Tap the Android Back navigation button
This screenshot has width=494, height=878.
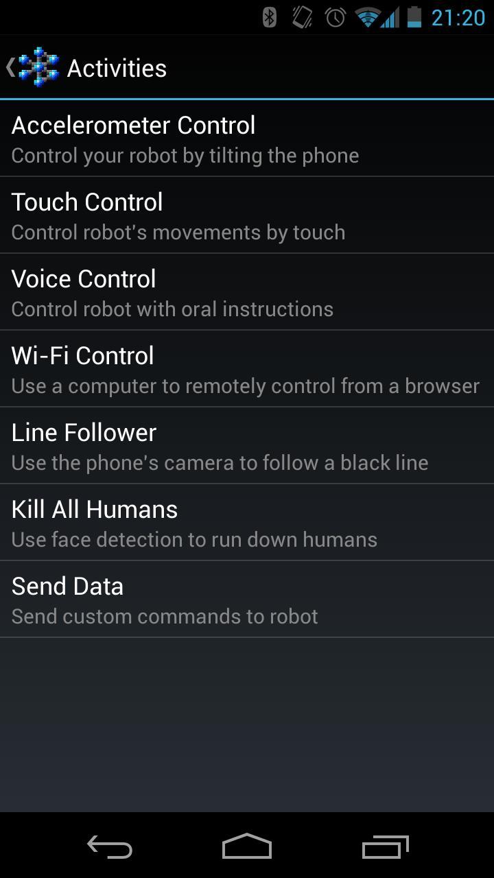110,847
